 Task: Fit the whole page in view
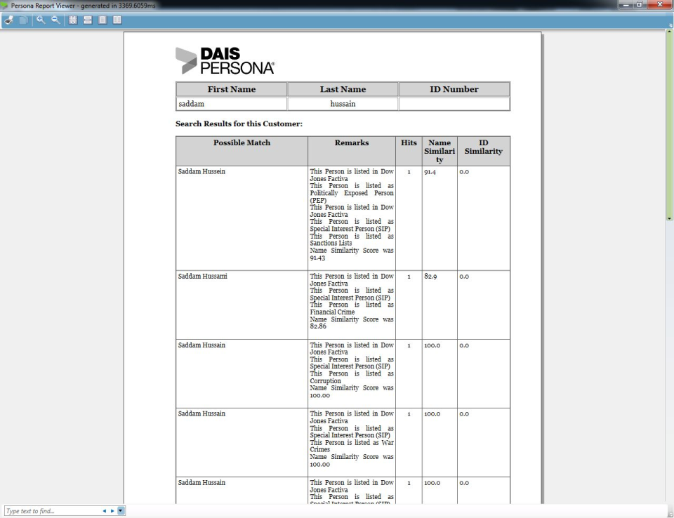coord(72,20)
